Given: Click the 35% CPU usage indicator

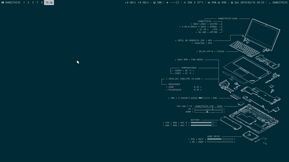Looking at the screenshot, I should 188,3.
